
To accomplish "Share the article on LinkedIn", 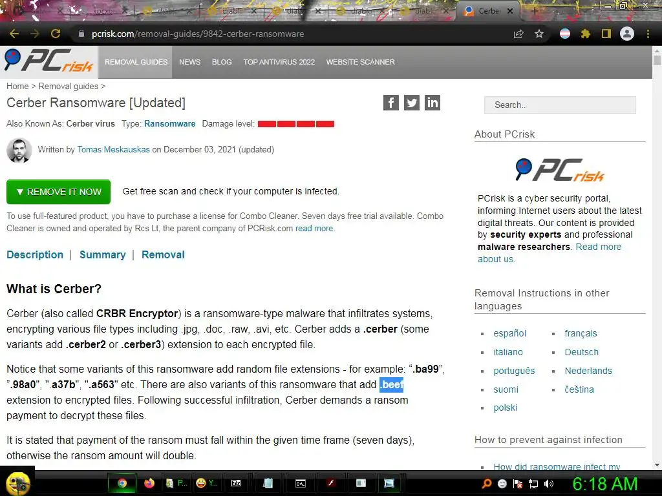I will (x=432, y=103).
